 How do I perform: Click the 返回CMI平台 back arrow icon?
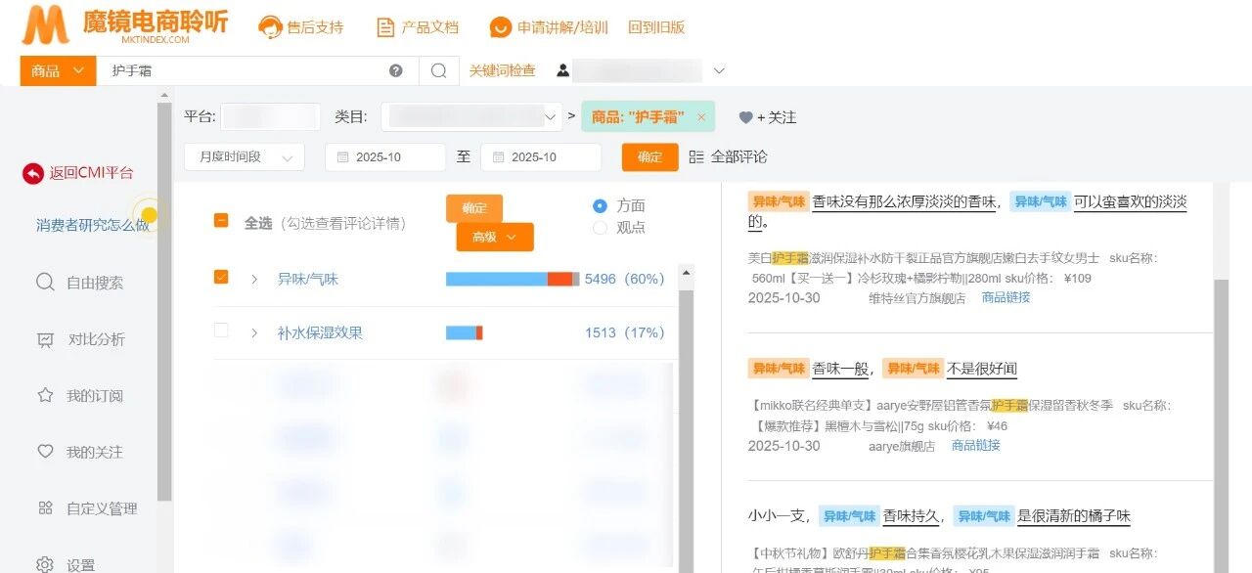[33, 173]
